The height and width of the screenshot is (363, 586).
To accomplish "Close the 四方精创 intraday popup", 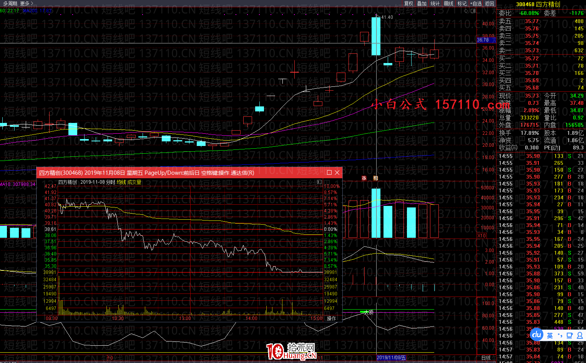I will [337, 173].
